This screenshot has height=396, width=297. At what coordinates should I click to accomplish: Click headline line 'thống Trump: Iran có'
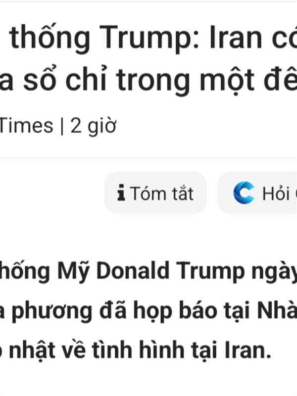[153, 38]
